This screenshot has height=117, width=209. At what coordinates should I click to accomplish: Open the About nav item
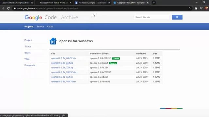click(50, 27)
